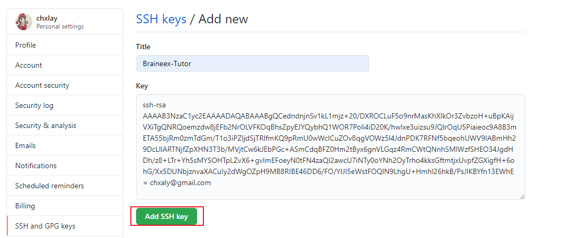This screenshot has width=562, height=238.
Task: Select SSH and GPG keys item
Action: (x=46, y=226)
